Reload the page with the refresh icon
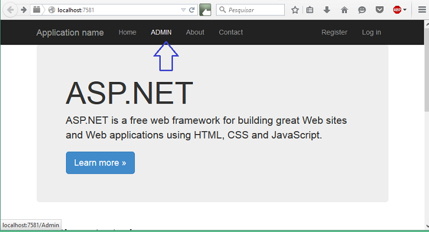The image size is (429, 232). click(x=192, y=10)
